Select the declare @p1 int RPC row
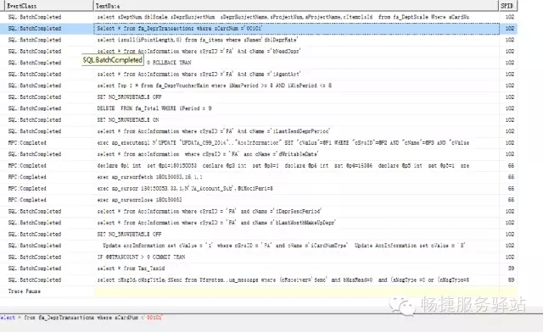The image size is (543, 332). coord(259,166)
